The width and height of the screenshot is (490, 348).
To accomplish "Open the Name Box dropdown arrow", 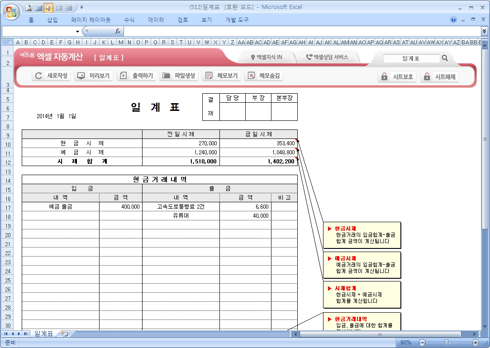I will [77, 31].
